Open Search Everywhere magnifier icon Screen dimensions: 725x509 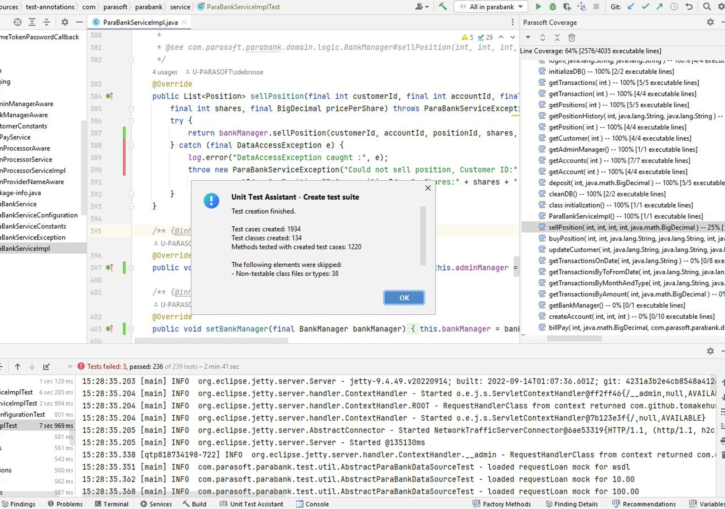point(707,6)
